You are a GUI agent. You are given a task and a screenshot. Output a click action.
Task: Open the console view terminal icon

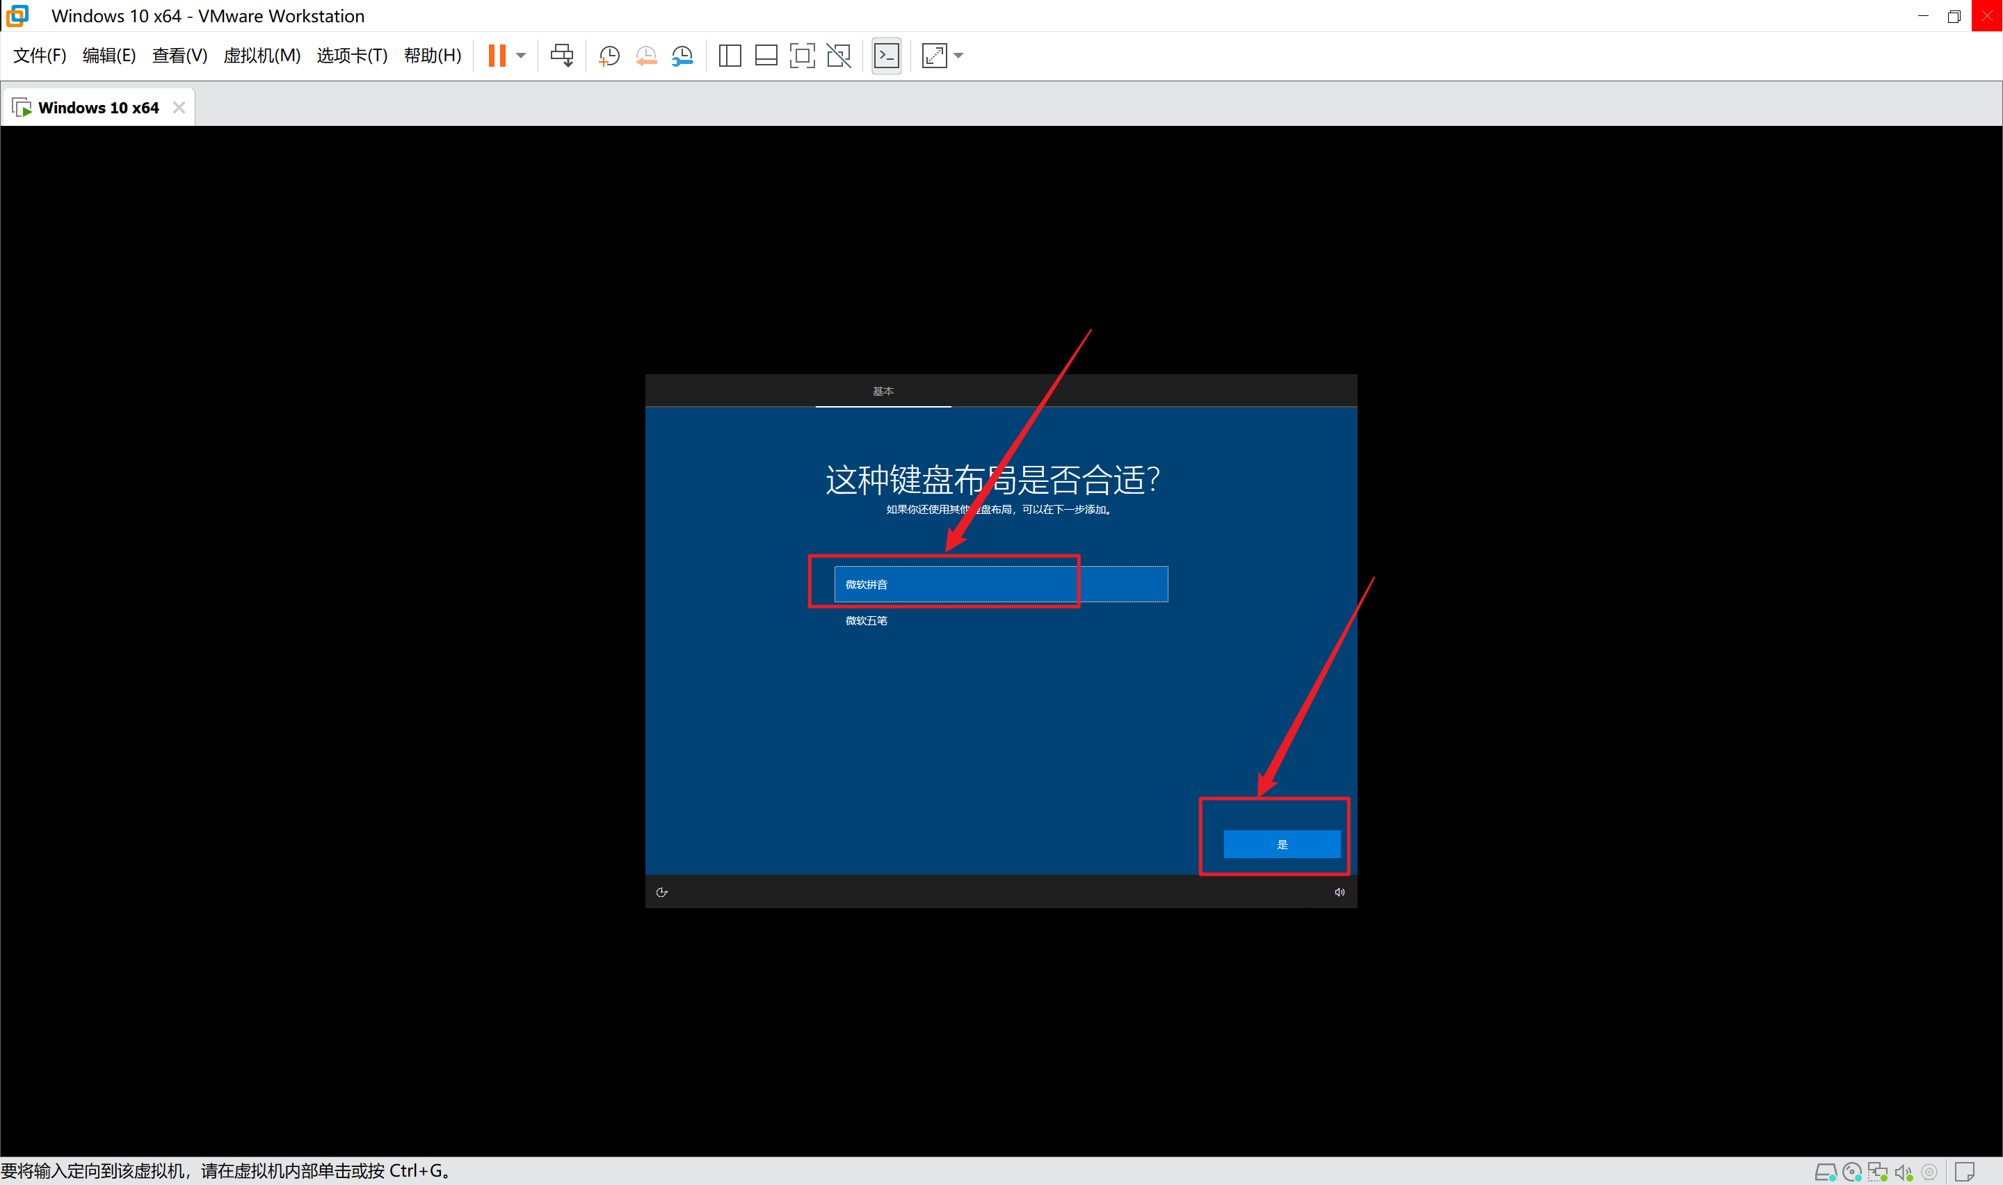[x=886, y=55]
